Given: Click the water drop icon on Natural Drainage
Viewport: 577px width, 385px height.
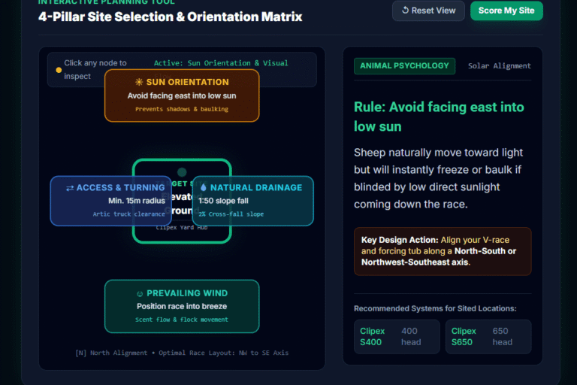Looking at the screenshot, I should click(x=204, y=187).
